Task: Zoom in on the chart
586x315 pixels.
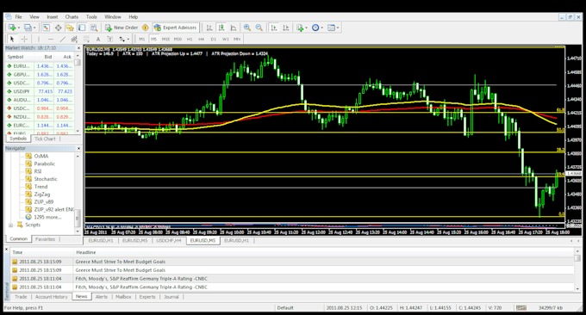Action: click(247, 28)
